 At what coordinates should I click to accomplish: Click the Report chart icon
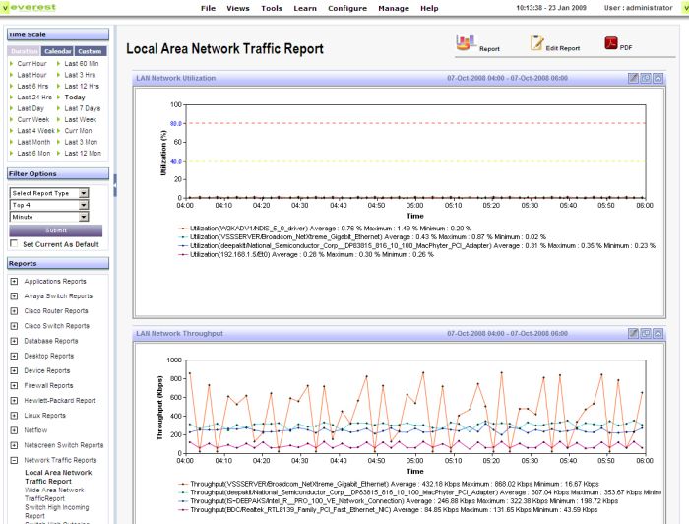466,43
